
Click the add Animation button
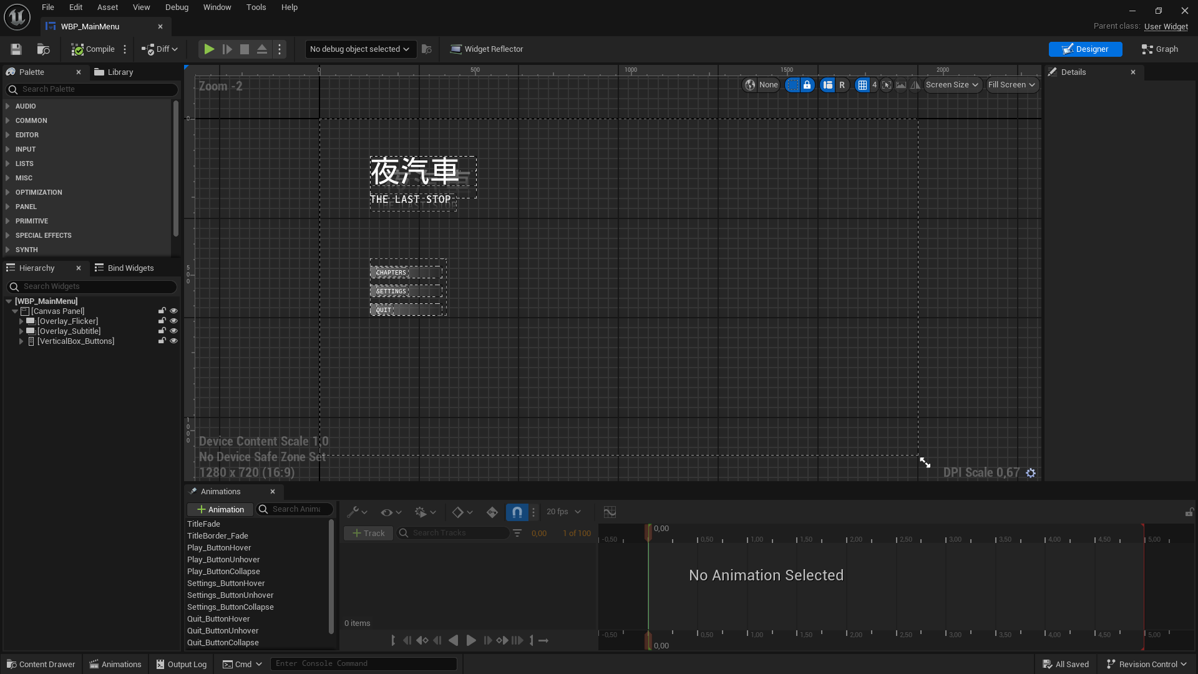click(x=220, y=510)
